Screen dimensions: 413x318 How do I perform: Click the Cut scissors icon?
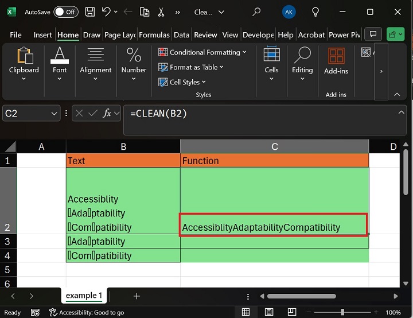tap(161, 11)
